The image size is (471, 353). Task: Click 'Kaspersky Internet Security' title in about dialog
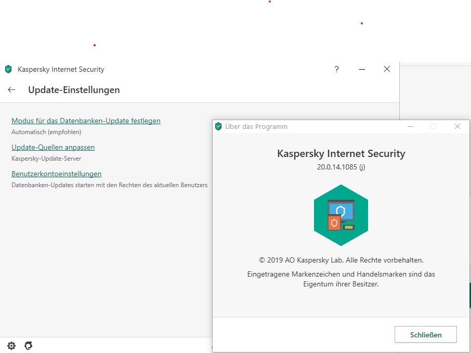pyautogui.click(x=341, y=153)
